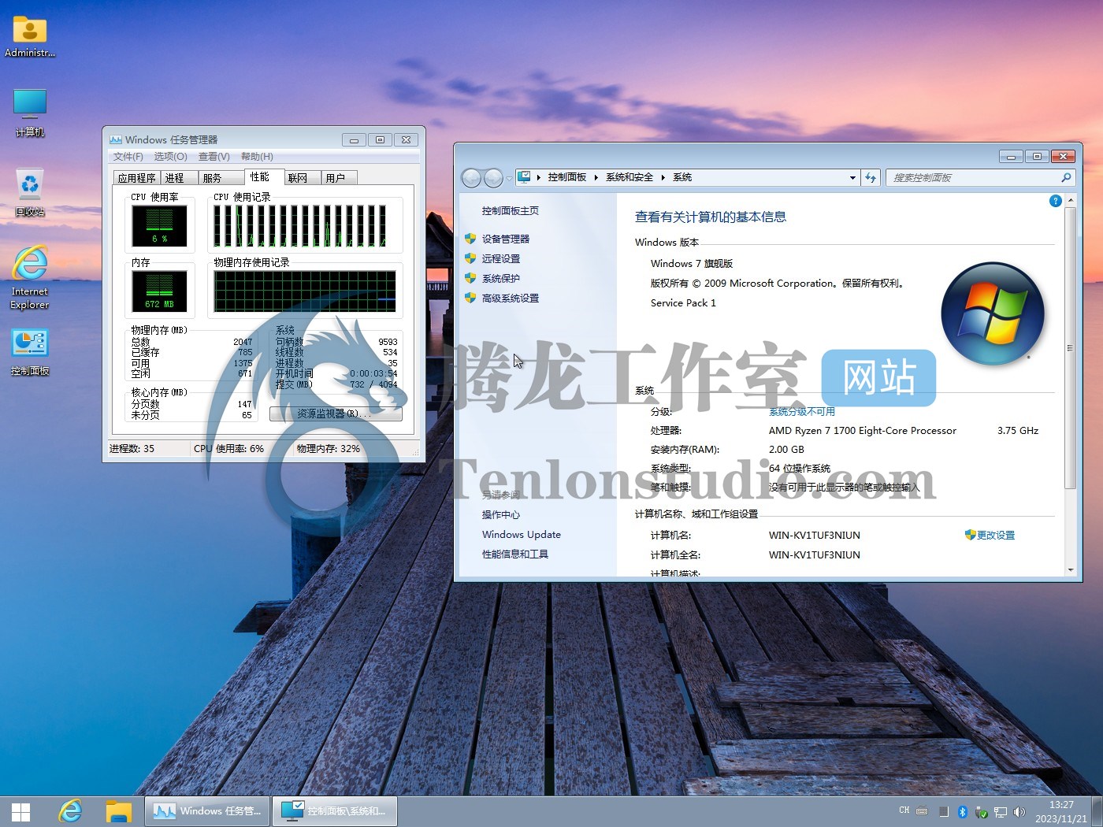Select the 控制面板 desktop icon
Image resolution: width=1103 pixels, height=827 pixels.
pos(30,352)
